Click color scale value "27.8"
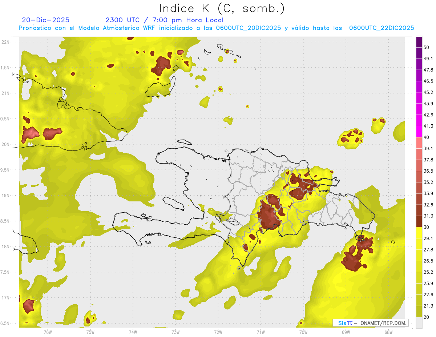436x337 pixels. point(428,250)
